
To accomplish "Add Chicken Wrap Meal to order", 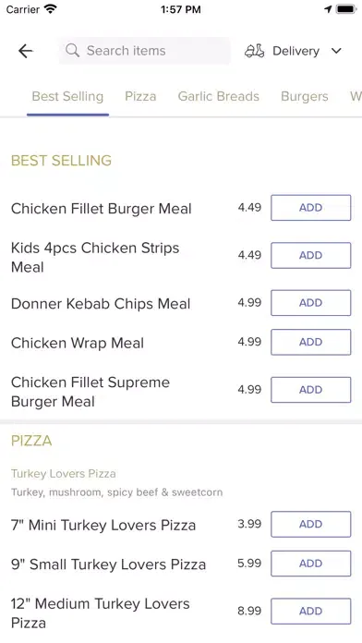I will pyautogui.click(x=311, y=342).
